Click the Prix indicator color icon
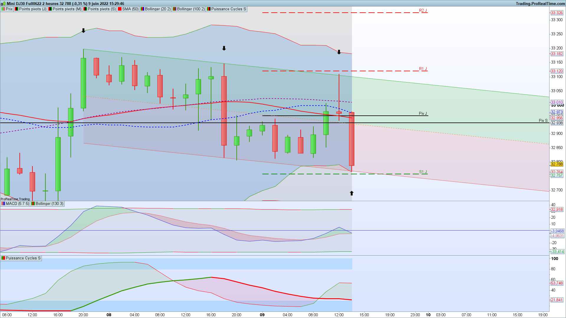This screenshot has width=566, height=318. click(x=3, y=9)
